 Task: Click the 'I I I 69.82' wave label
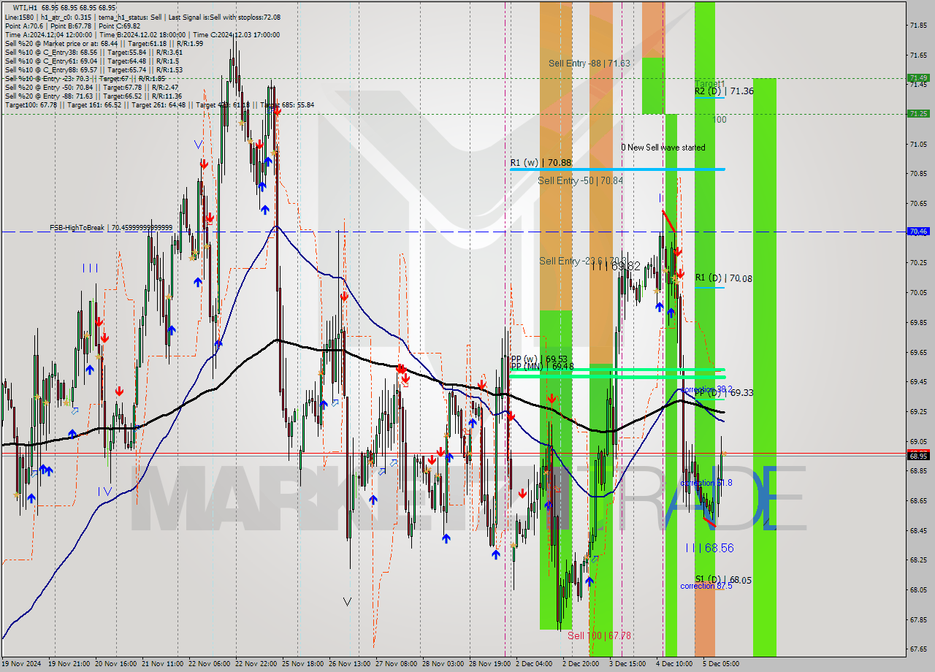pyautogui.click(x=616, y=267)
